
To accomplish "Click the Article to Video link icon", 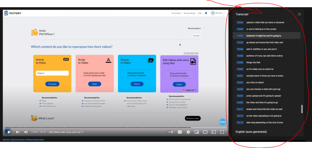I will pos(66,59).
